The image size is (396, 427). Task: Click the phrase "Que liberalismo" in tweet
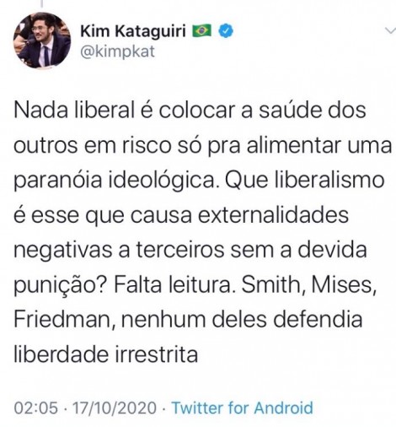(x=304, y=180)
